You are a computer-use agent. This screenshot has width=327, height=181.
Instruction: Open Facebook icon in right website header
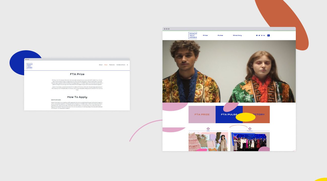click(x=257, y=35)
